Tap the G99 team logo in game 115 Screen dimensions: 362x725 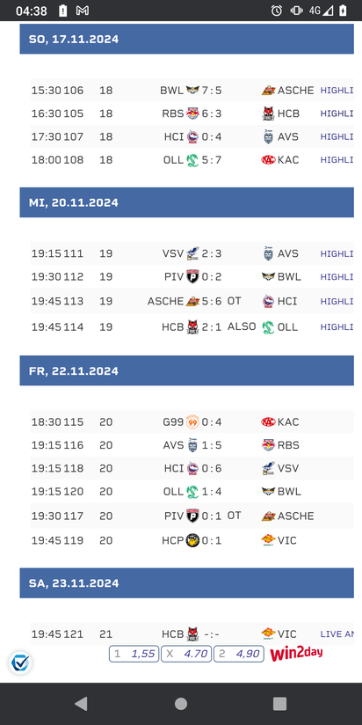click(x=192, y=422)
